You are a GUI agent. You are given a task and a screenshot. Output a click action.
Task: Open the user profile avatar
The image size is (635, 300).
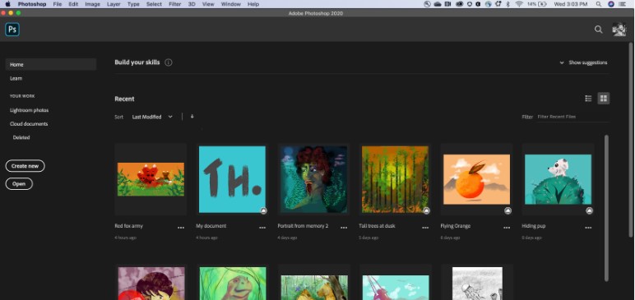619,30
